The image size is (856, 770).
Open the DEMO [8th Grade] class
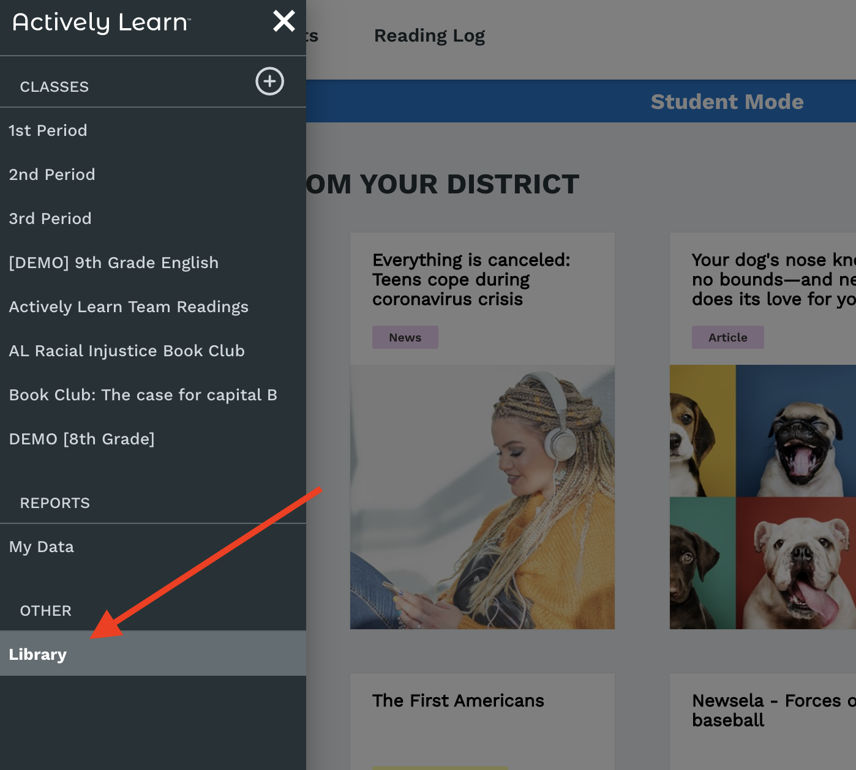click(81, 438)
